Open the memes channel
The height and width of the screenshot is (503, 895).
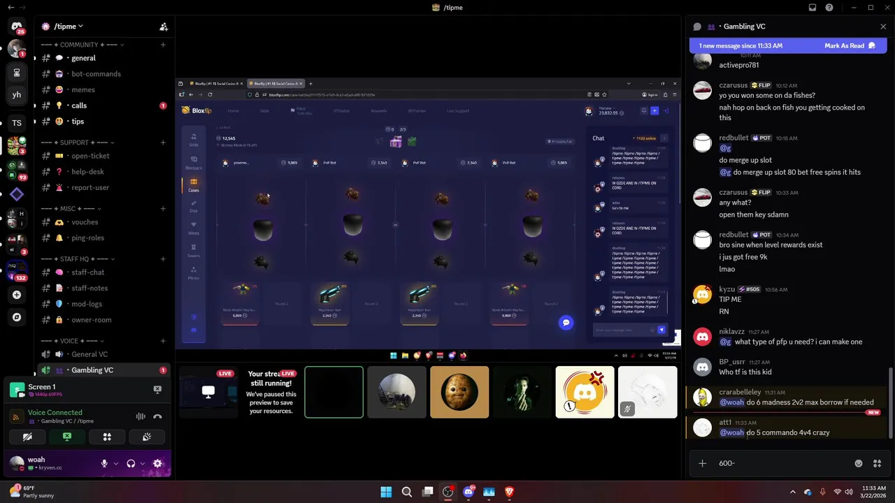click(103, 89)
